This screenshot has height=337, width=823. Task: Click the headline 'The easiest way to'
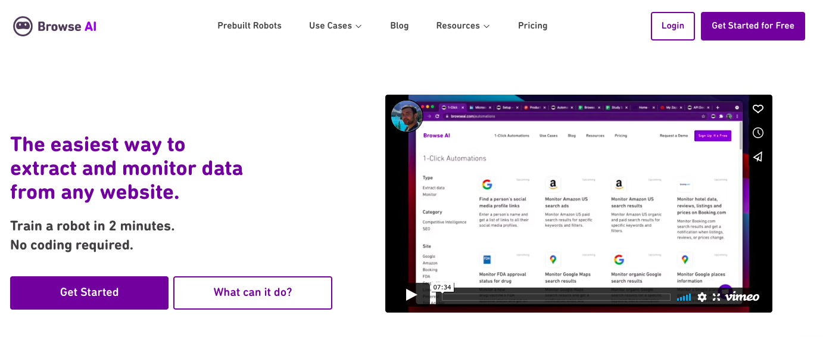(x=98, y=144)
